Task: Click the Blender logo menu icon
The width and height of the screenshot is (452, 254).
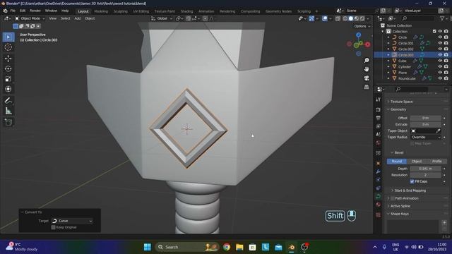Action: 5,11
